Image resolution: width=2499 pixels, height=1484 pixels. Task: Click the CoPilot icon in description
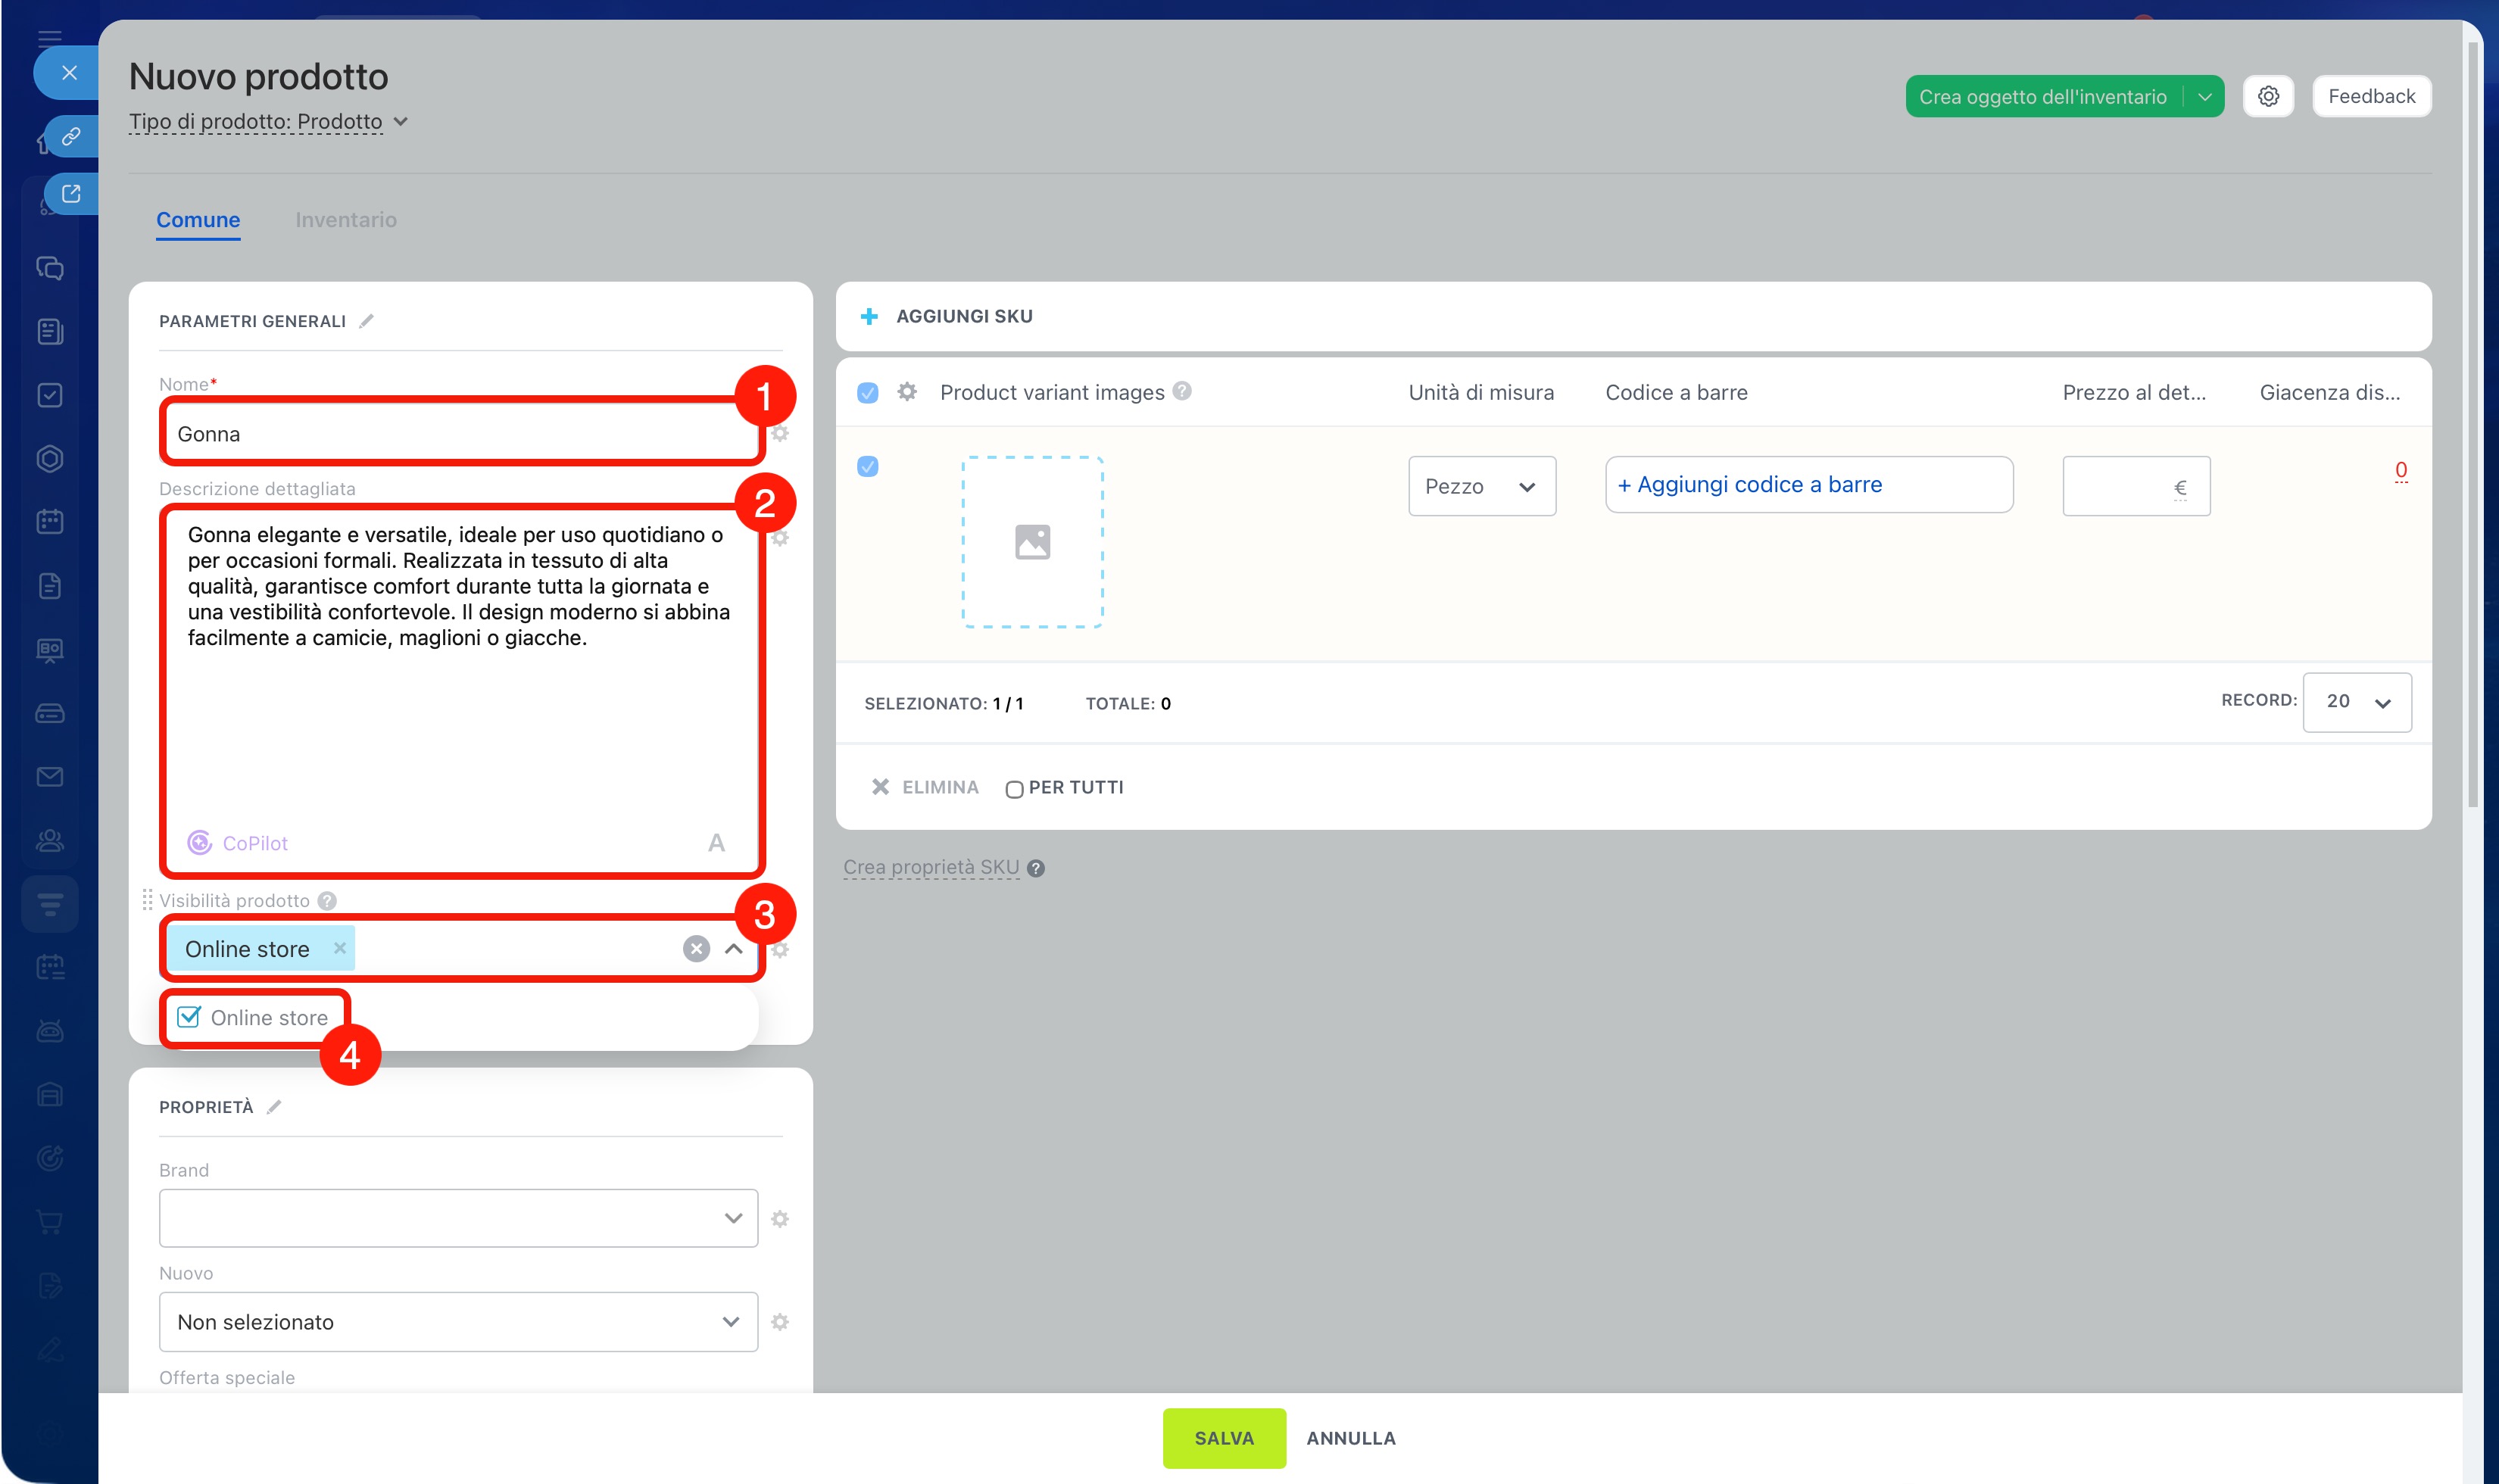[x=200, y=843]
